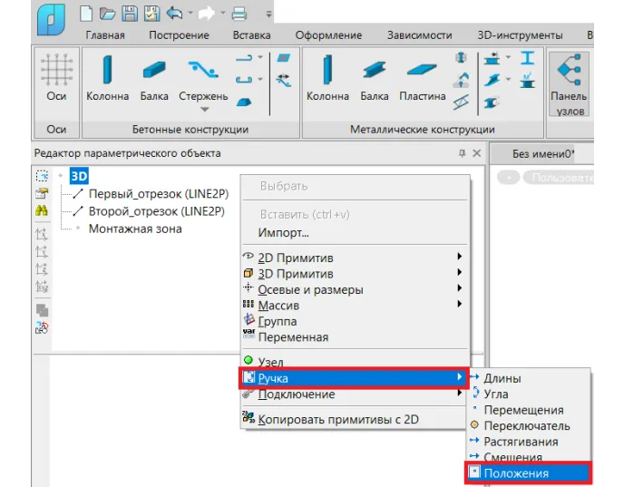Switch to the Без имени0 document tab
This screenshot has width=624, height=487.
542,153
